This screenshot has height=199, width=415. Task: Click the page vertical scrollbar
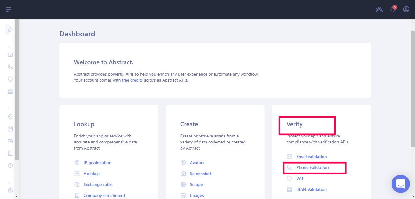coord(413,109)
